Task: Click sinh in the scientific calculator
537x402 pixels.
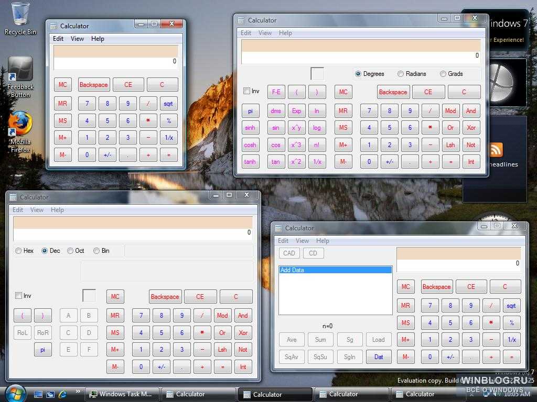Action: point(250,128)
